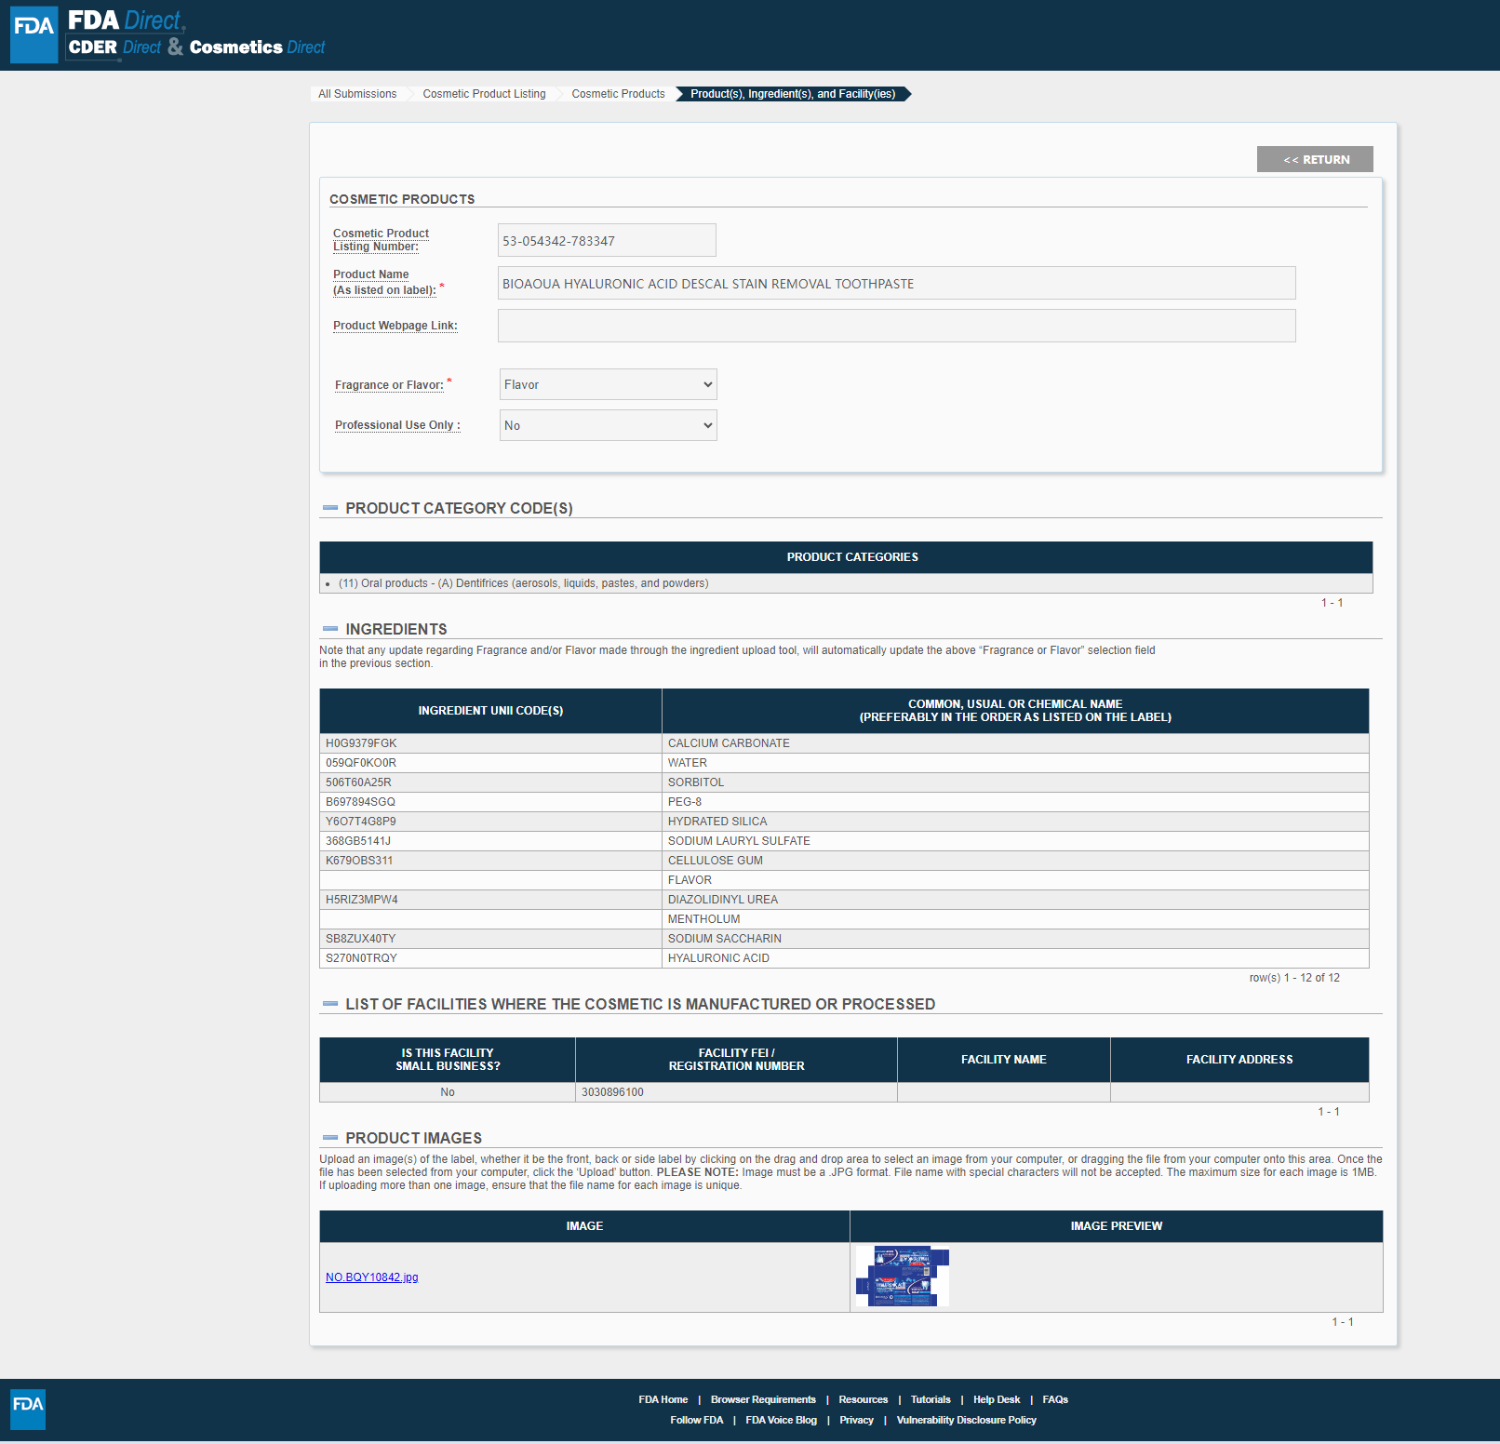Open Cosmetic Product Listing breadcrumb
This screenshot has width=1500, height=1444.
[x=484, y=94]
